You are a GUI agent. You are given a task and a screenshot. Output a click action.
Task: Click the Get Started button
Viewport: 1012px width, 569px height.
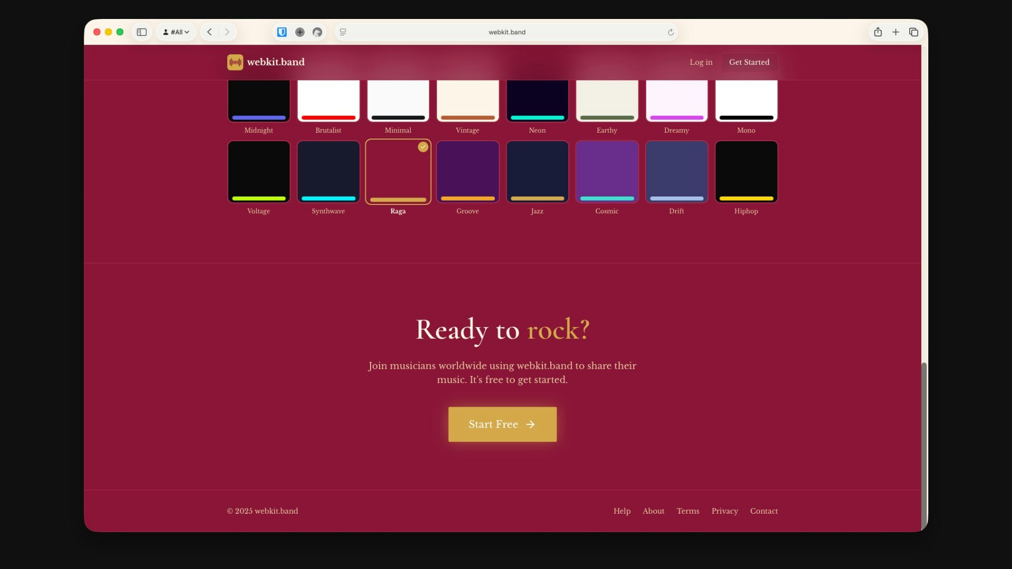pyautogui.click(x=750, y=62)
